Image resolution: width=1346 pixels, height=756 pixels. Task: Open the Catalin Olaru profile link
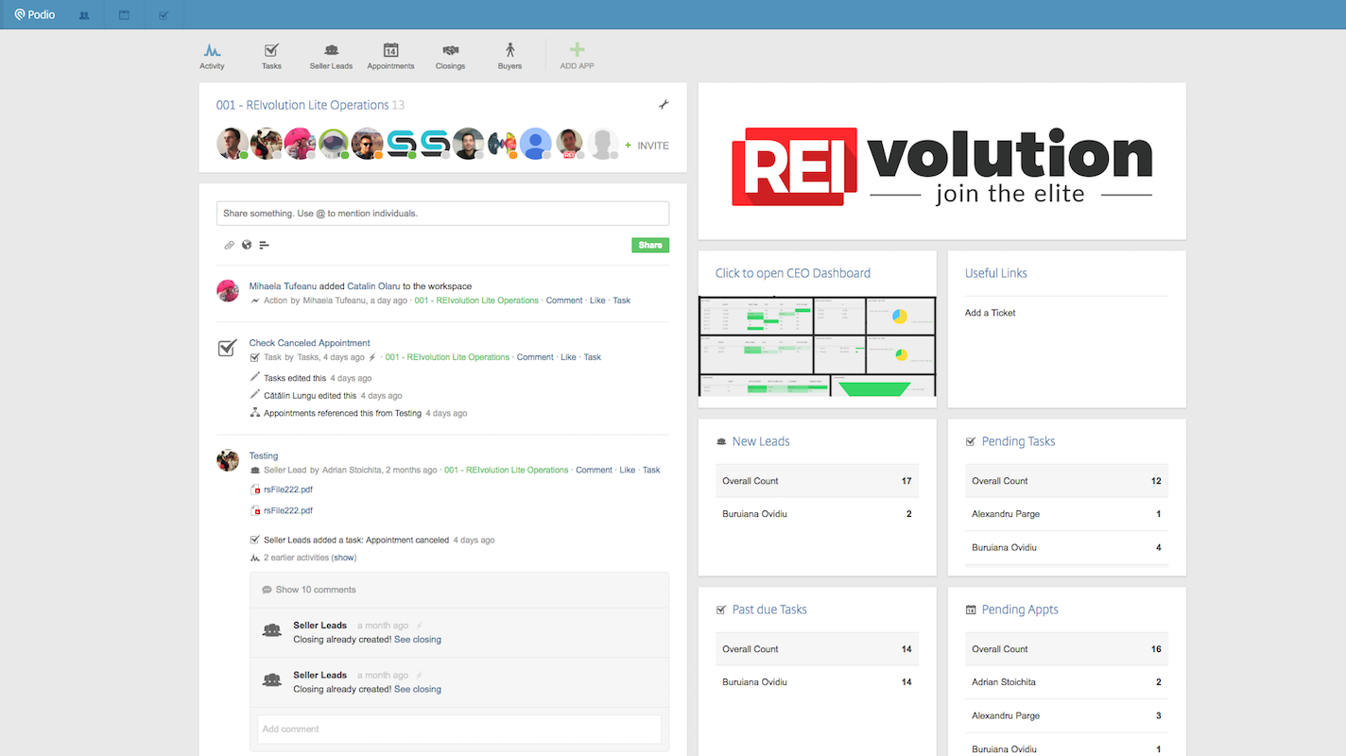373,286
